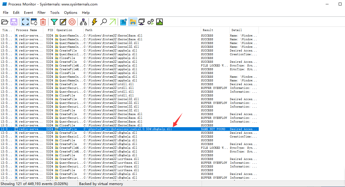Screen dimensions: 345x187
Task: Select the phpstudy_pro dbghelp.dll path row
Action: (129, 129)
